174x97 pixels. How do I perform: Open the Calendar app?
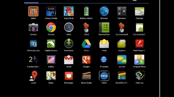pyautogui.click(x=139, y=11)
